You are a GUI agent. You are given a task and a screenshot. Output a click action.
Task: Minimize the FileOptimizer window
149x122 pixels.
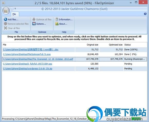[x=131, y=3]
